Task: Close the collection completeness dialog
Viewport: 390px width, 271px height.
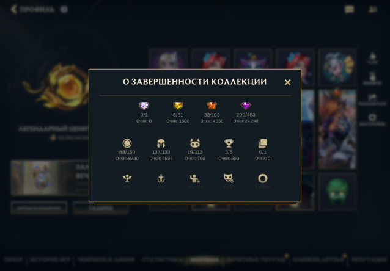Action: point(287,82)
